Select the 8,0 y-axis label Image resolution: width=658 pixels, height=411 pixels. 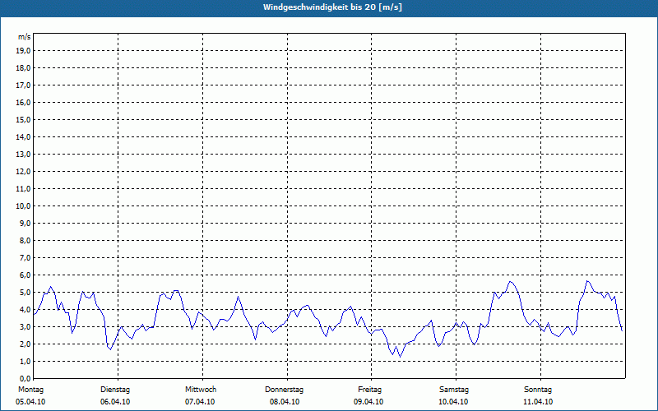click(25, 240)
